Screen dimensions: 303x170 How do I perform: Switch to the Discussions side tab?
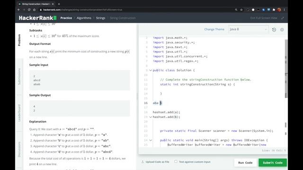pos(19,149)
